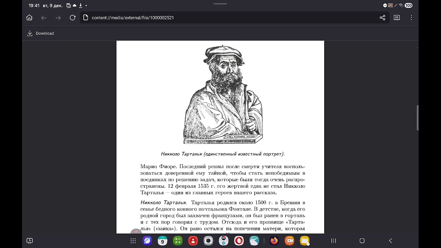Click the italic heading 'Никколо Тарталья.' in paragraph

[164, 203]
